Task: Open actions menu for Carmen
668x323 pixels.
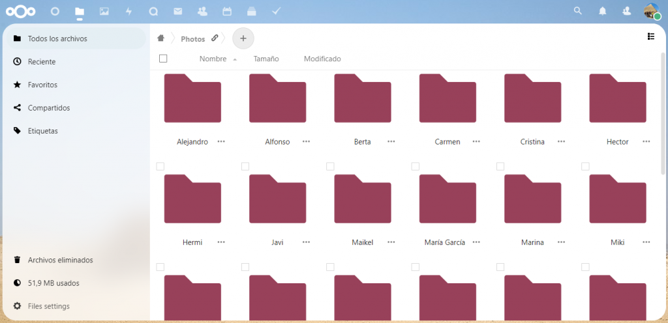Action: 476,141
